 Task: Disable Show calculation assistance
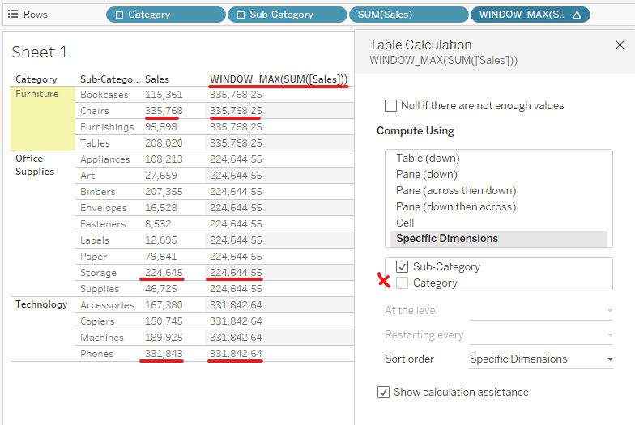(384, 392)
